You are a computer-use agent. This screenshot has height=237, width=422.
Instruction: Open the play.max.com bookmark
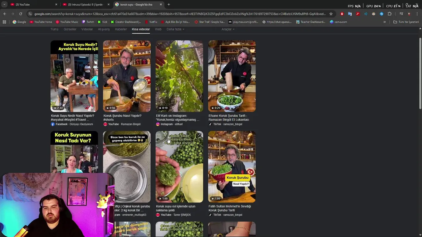pyautogui.click(x=243, y=22)
